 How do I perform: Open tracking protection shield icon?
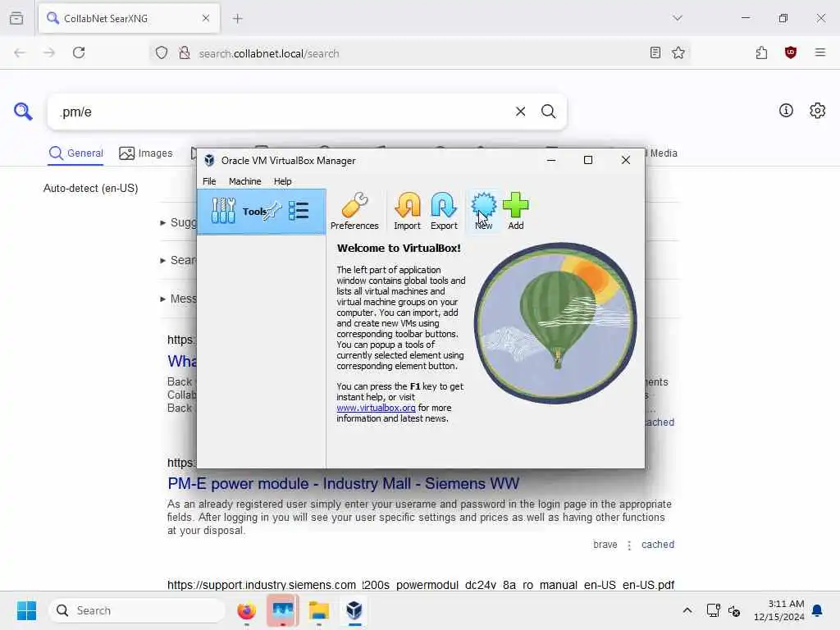coord(162,52)
